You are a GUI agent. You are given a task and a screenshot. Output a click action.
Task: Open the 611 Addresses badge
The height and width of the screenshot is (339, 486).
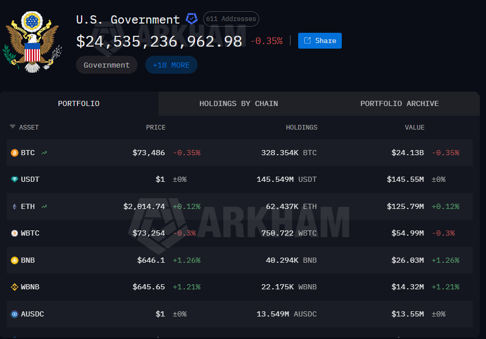(231, 19)
